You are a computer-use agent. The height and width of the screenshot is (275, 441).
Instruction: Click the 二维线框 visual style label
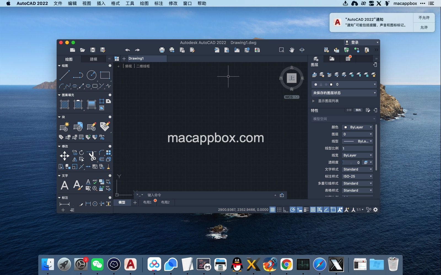(143, 66)
